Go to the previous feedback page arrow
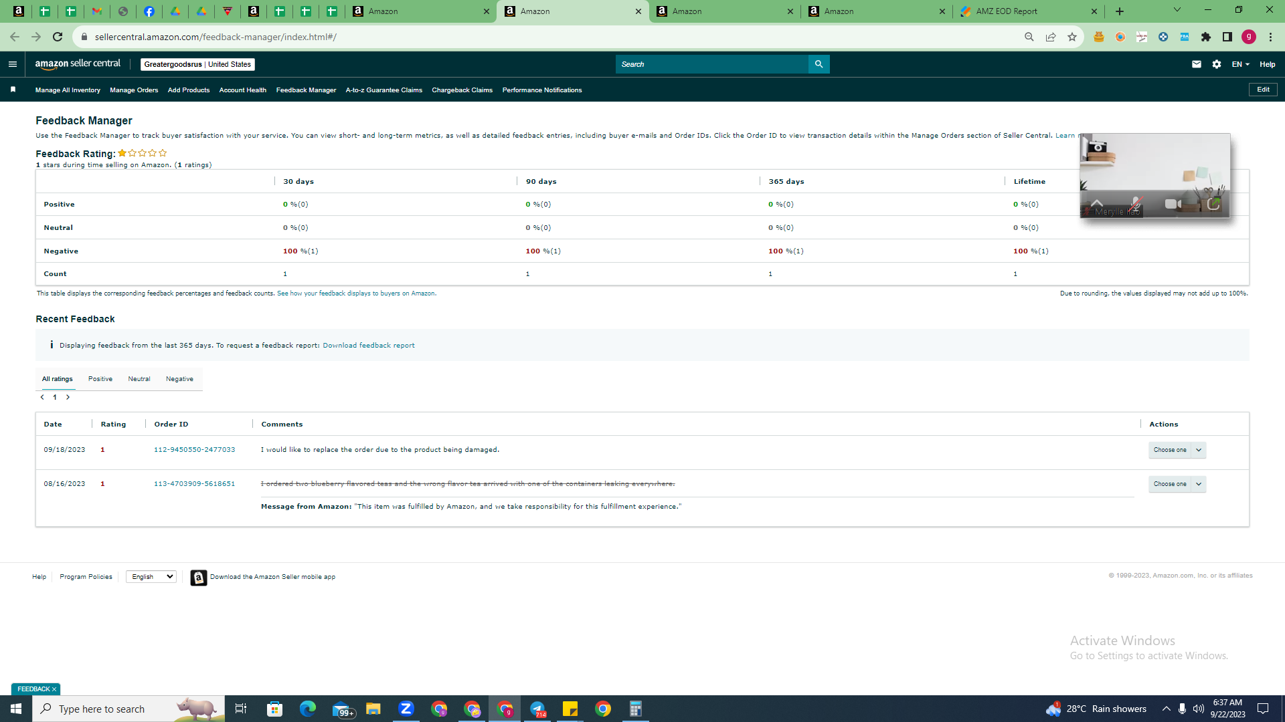1285x722 pixels. 42,397
